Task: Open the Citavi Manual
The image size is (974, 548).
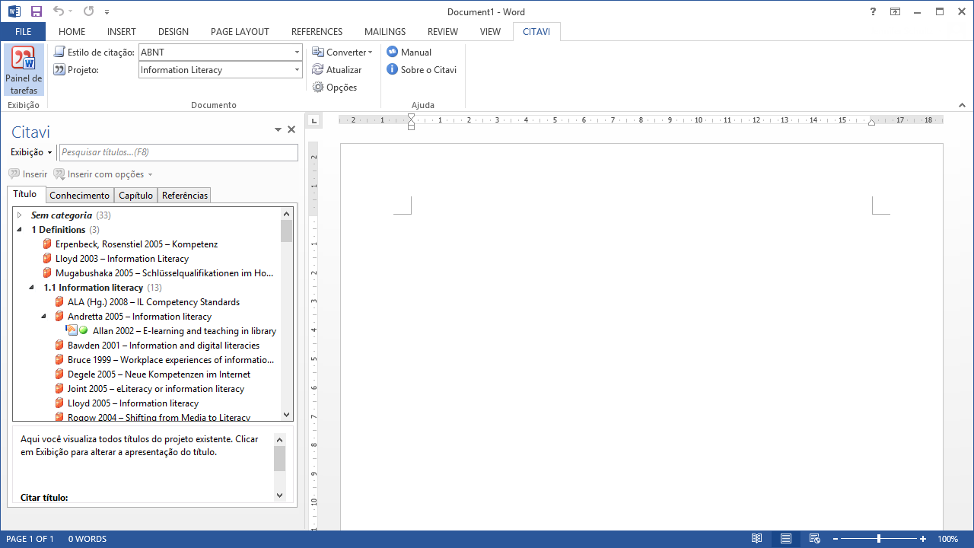Action: (x=409, y=52)
